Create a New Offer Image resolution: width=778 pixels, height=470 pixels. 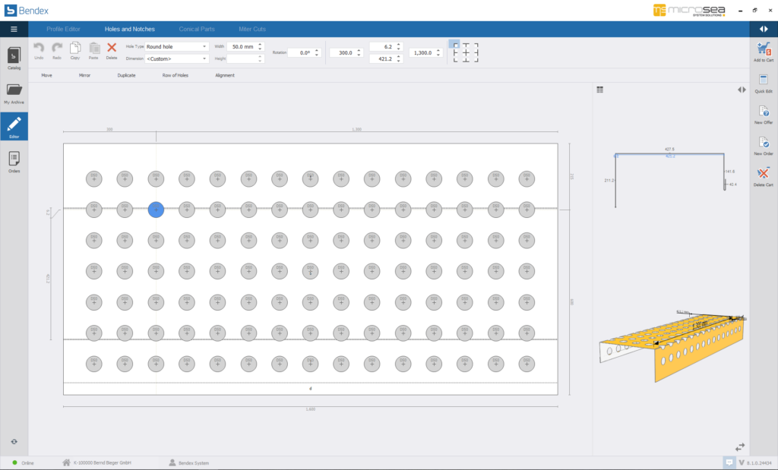764,112
